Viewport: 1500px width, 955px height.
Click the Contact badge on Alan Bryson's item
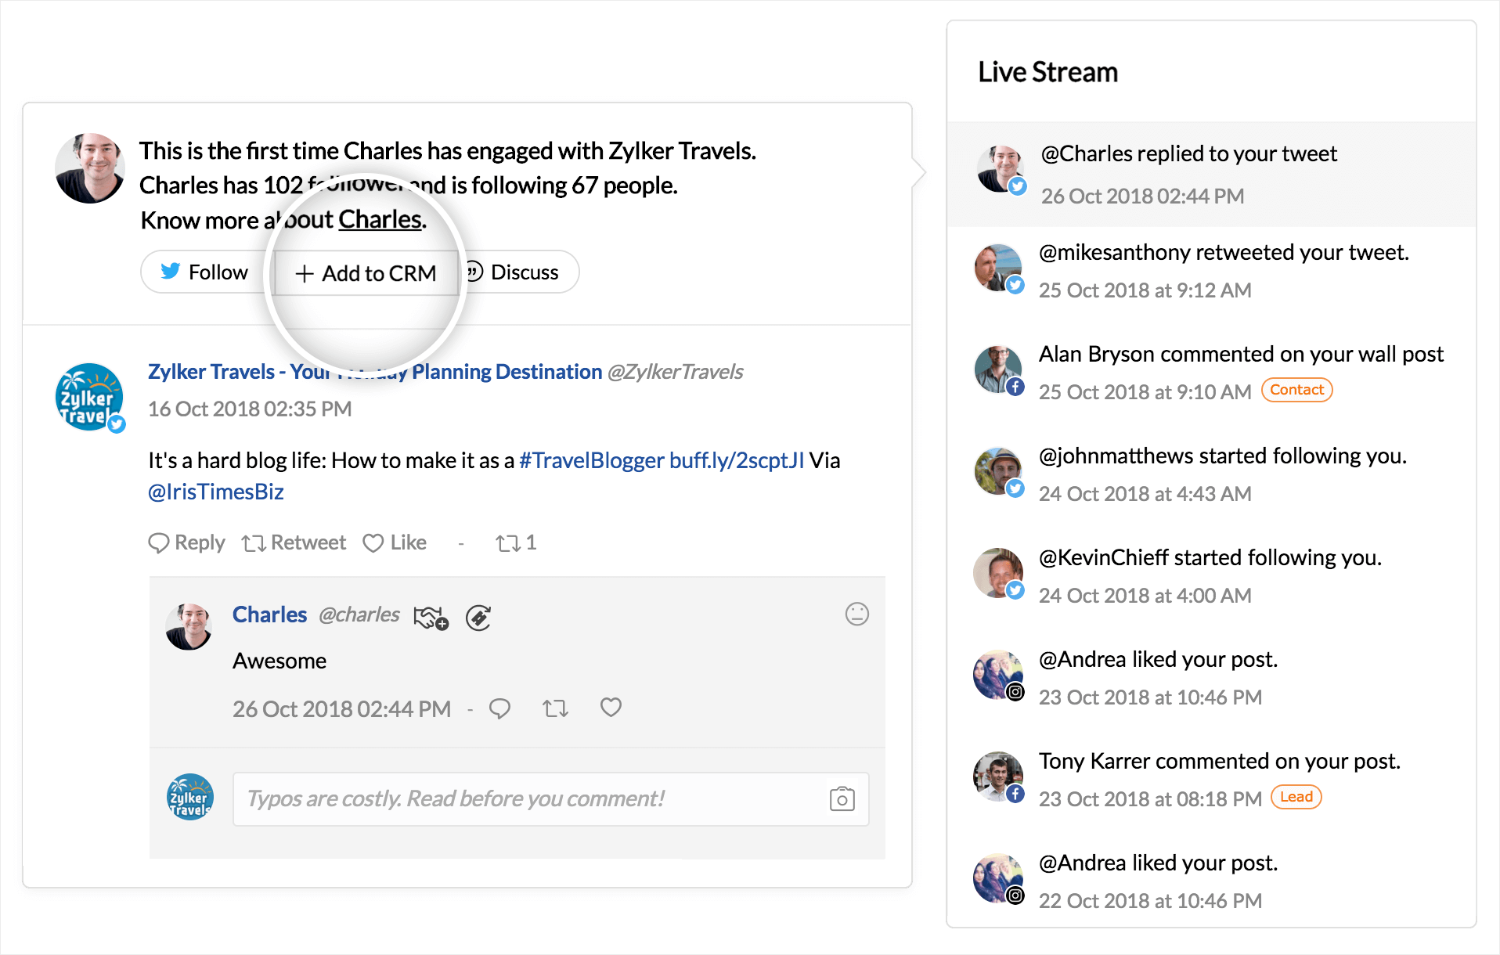click(1296, 390)
